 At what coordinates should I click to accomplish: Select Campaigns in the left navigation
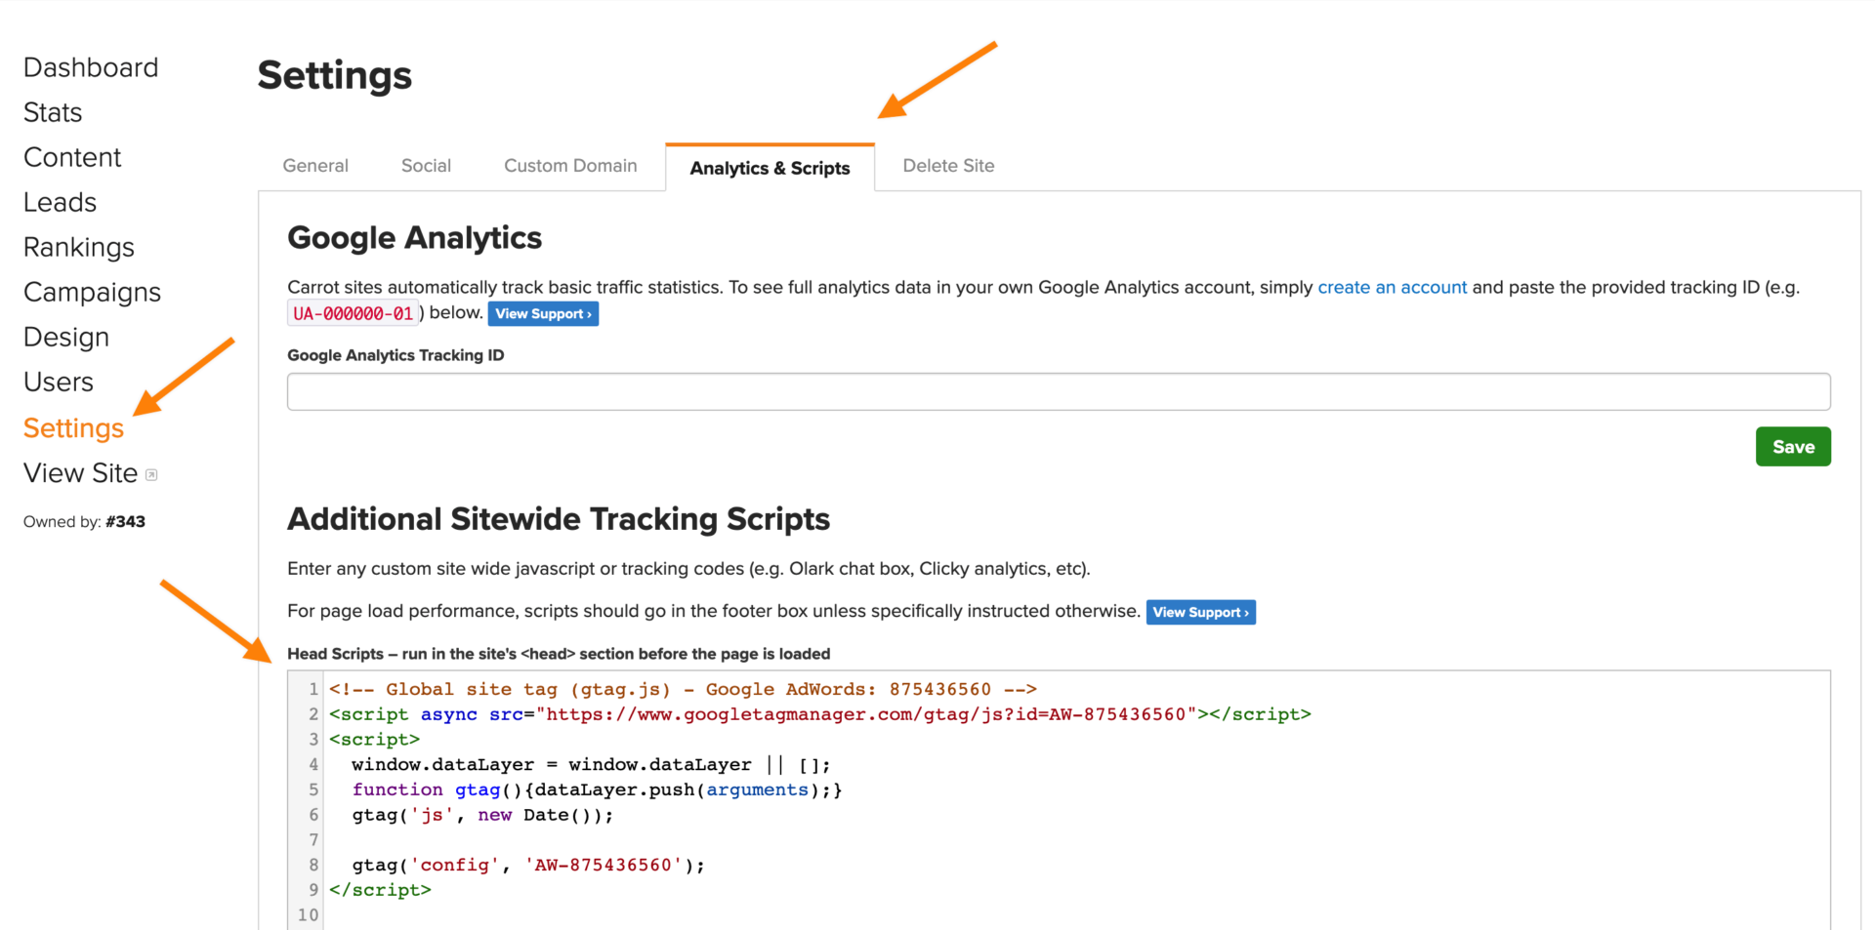92,292
